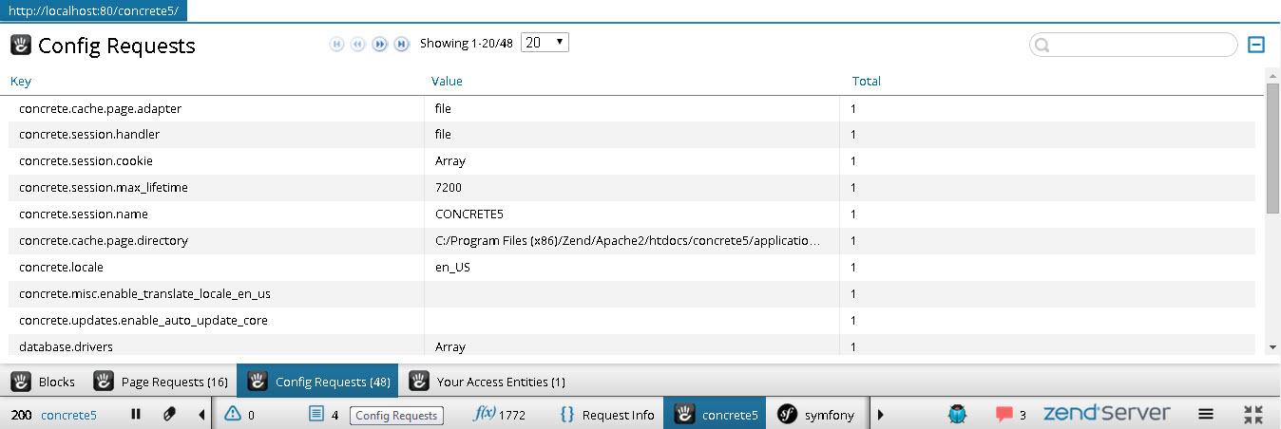
Task: Open the Page Requests (16) tab
Action: 161,382
